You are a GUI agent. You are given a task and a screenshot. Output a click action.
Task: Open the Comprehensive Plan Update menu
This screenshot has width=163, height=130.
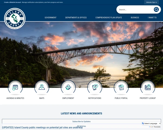tap(109, 18)
